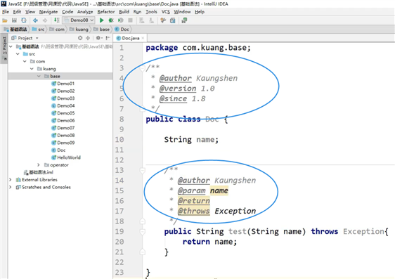Fold the test method at line 19
The width and height of the screenshot is (395, 279).
pyautogui.click(x=143, y=232)
